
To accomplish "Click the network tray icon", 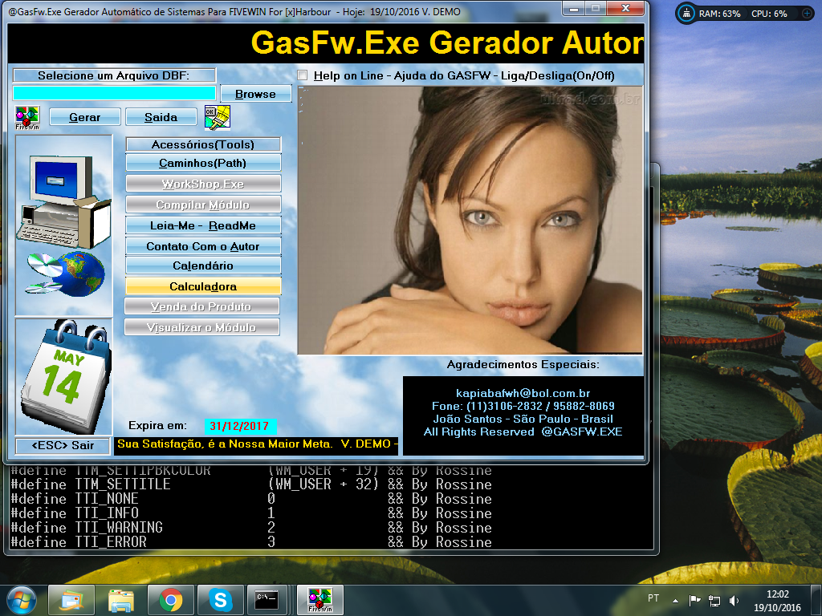I will pos(714,600).
